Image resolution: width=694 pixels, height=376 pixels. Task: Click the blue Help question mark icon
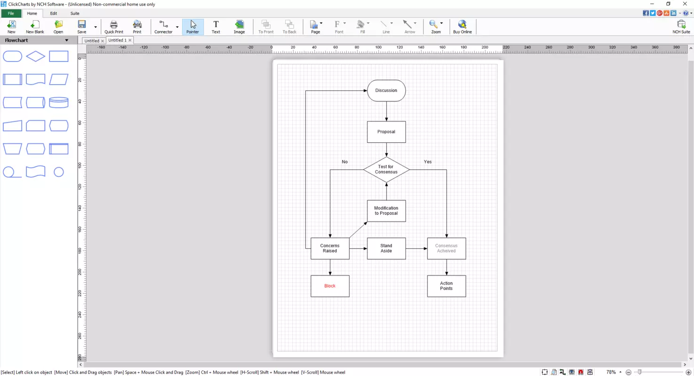686,13
